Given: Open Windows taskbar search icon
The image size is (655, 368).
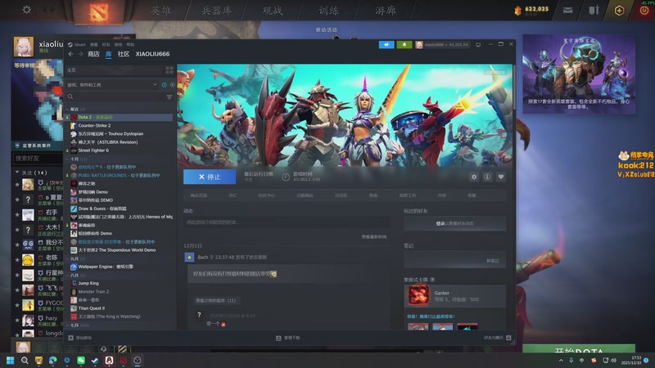Looking at the screenshot, I should coord(25,360).
